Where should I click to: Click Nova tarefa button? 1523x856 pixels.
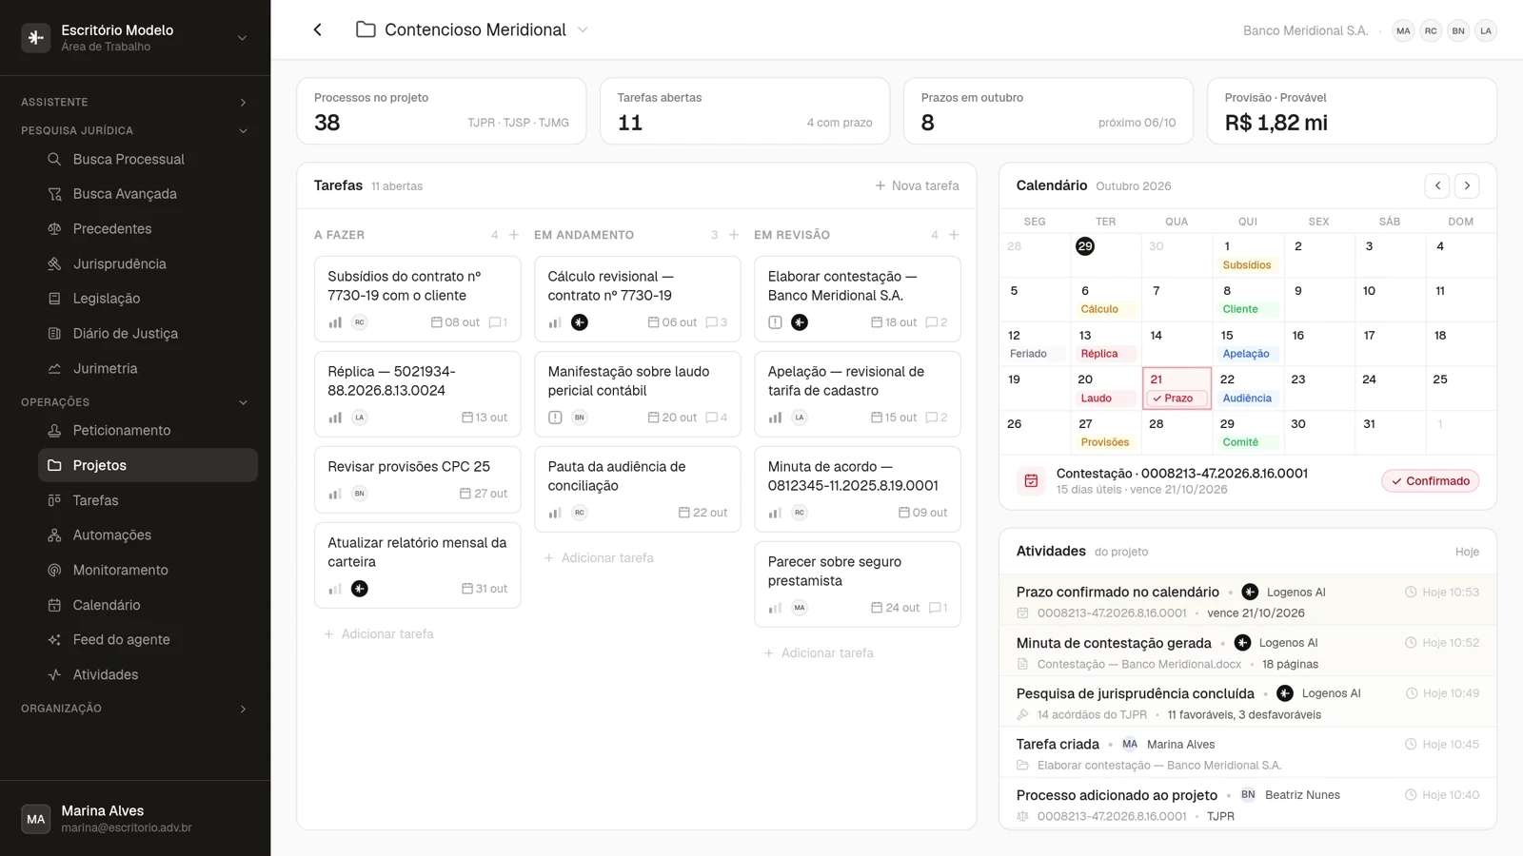click(x=917, y=185)
